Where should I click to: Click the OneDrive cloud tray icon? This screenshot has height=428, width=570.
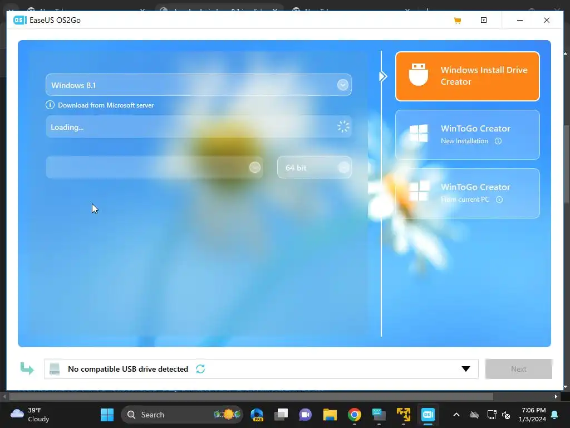[474, 415]
